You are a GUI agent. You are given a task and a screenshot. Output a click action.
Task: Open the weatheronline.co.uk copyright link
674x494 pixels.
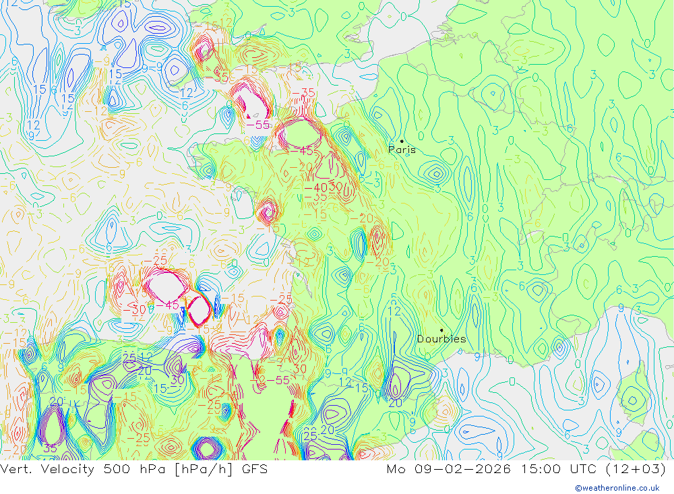[x=617, y=488]
